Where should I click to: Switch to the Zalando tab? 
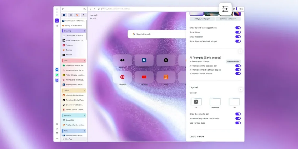point(74,50)
